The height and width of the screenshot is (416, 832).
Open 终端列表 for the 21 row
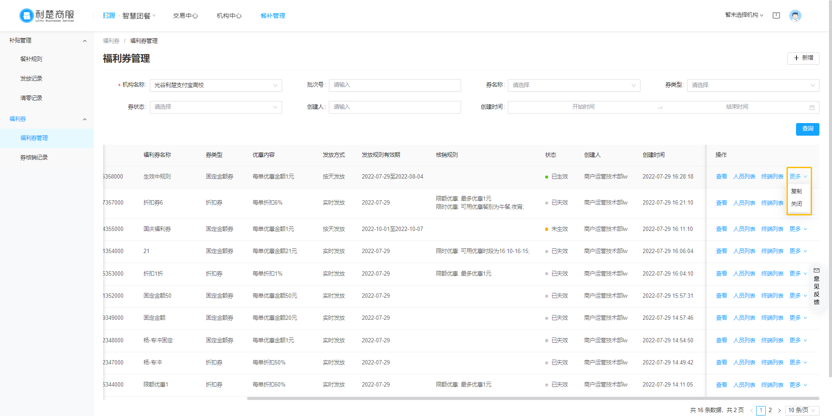coord(772,251)
